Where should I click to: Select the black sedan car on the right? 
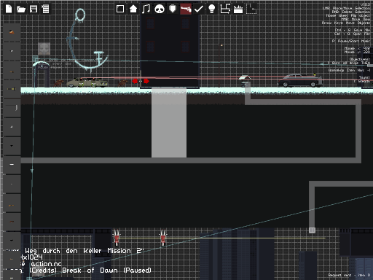point(300,81)
